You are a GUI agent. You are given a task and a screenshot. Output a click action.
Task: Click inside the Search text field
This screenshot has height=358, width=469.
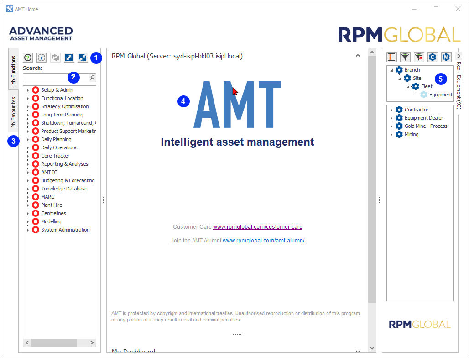click(x=55, y=78)
